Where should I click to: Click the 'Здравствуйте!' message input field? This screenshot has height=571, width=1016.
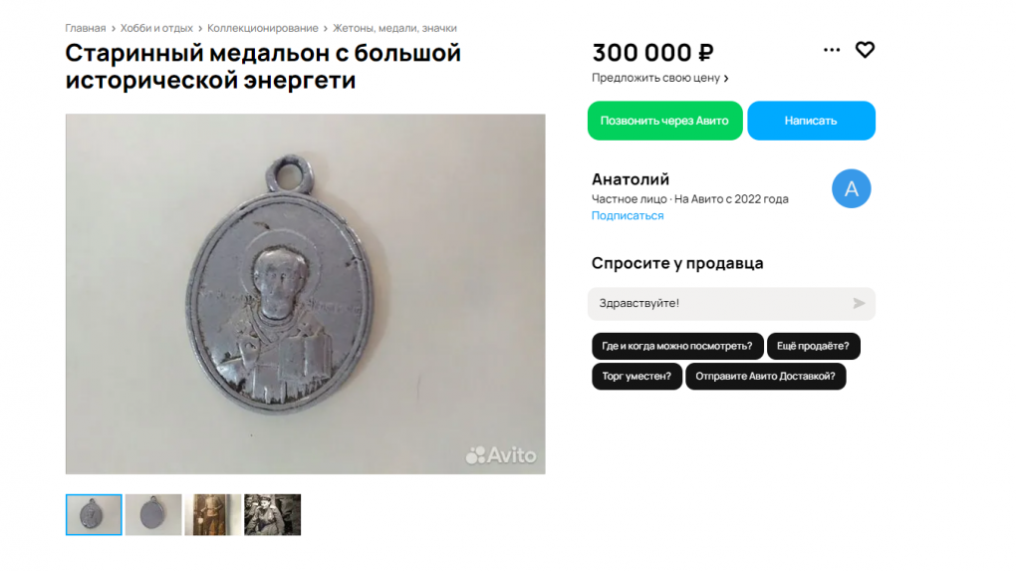click(x=731, y=303)
